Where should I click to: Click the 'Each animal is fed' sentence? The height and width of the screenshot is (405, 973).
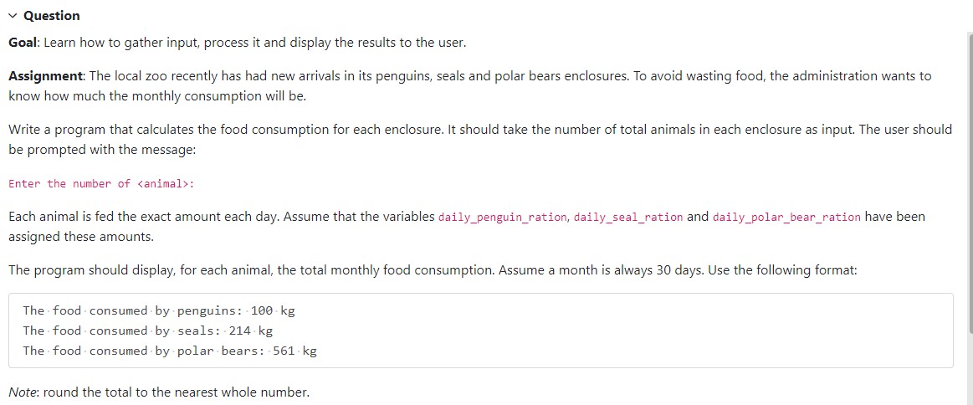(x=59, y=217)
